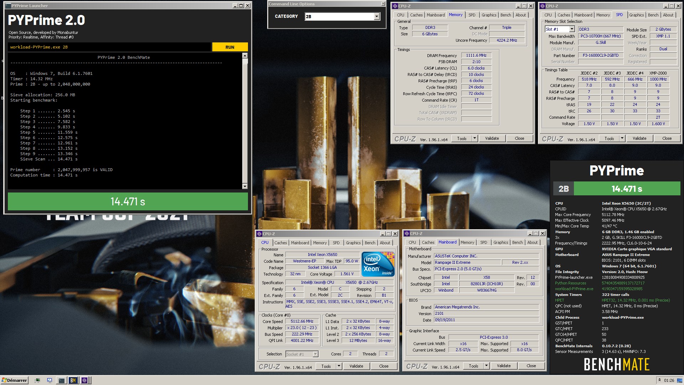Open Tools arrow in CPU-Z Mainboard window
The width and height of the screenshot is (684, 385).
click(486, 366)
